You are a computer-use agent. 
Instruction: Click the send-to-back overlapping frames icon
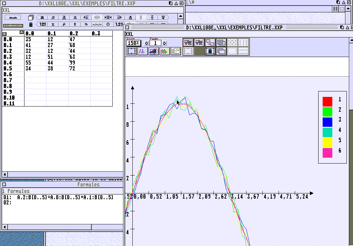click(221, 51)
